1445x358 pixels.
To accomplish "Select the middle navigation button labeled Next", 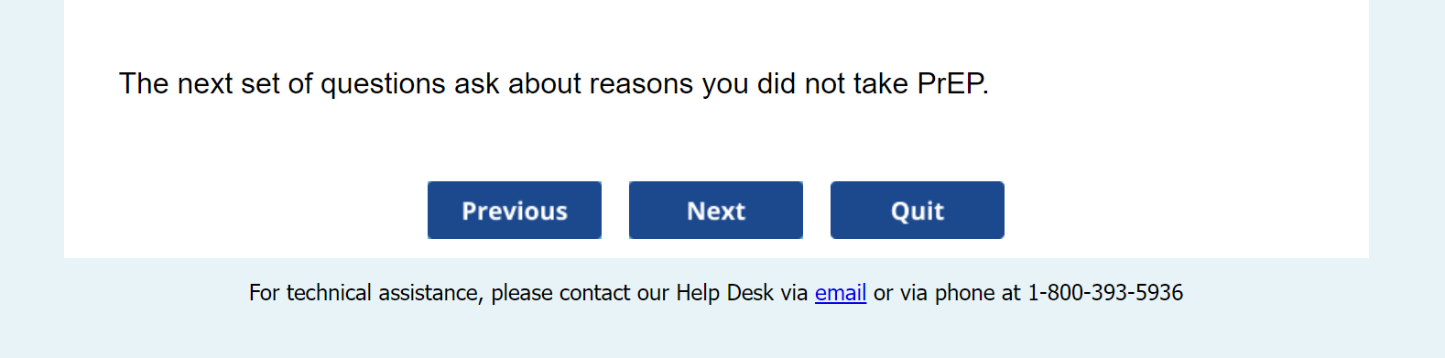I will 715,211.
